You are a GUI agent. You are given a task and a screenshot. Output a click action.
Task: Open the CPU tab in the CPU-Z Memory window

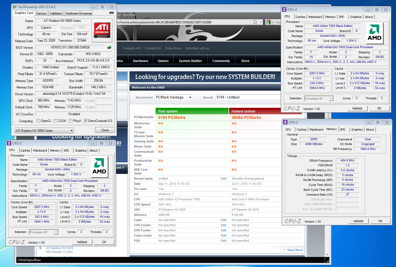coord(288,130)
